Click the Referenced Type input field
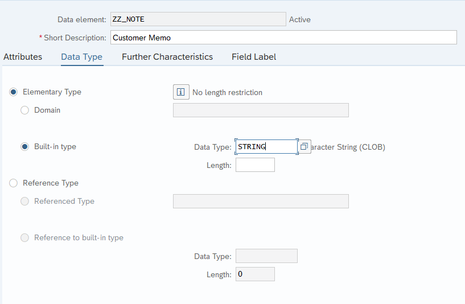465x304 pixels. tap(261, 202)
